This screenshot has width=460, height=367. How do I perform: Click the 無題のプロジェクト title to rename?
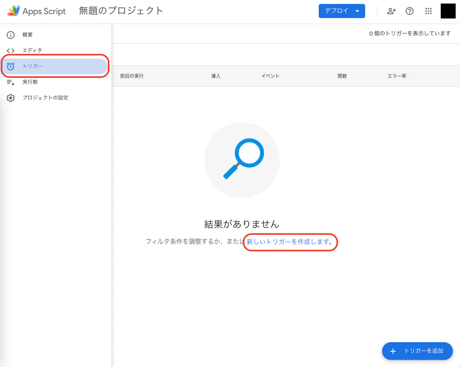[120, 11]
